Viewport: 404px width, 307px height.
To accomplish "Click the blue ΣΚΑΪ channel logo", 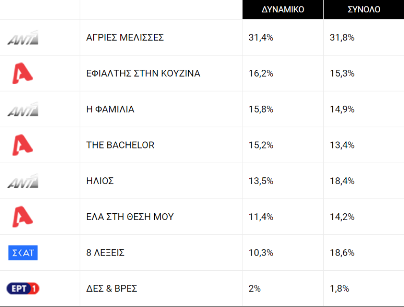I will (x=23, y=253).
